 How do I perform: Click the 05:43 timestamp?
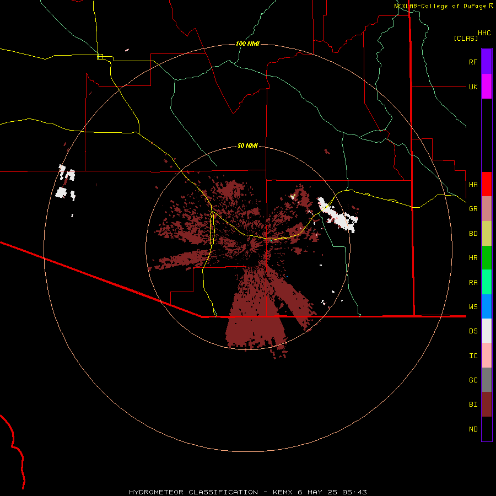click(354, 492)
